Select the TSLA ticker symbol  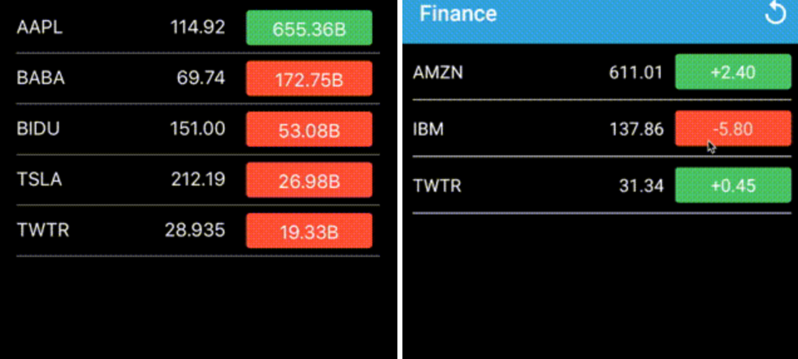(39, 180)
